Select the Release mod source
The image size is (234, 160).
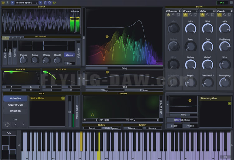click(15, 111)
